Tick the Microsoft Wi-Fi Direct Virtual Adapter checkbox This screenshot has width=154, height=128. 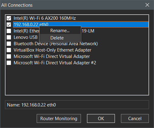(x=9, y=56)
